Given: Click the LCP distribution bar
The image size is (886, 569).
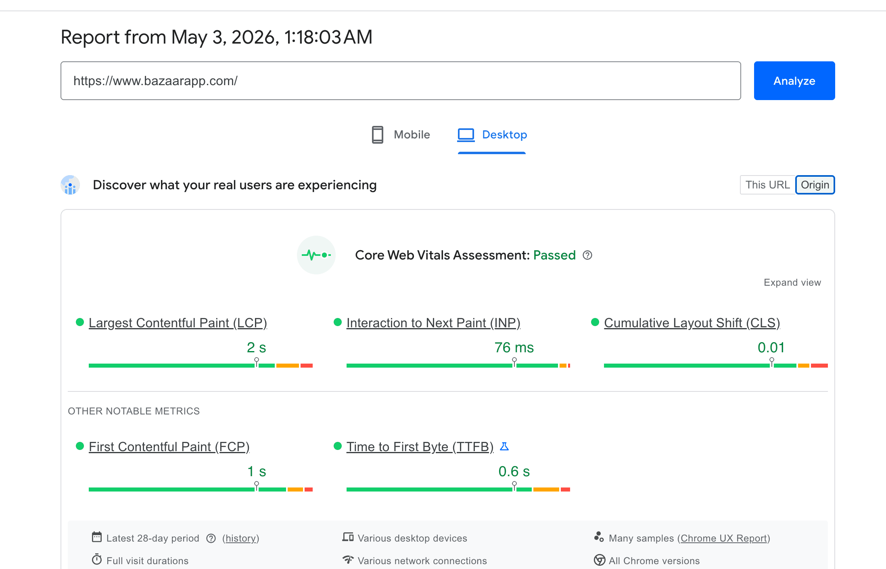Looking at the screenshot, I should [201, 366].
